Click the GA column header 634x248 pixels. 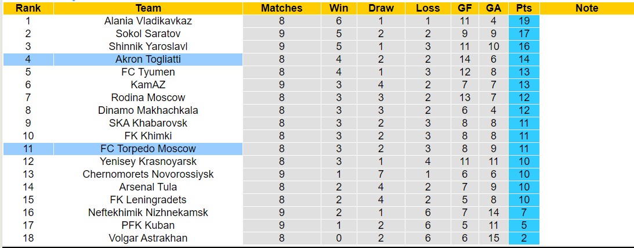coord(494,8)
